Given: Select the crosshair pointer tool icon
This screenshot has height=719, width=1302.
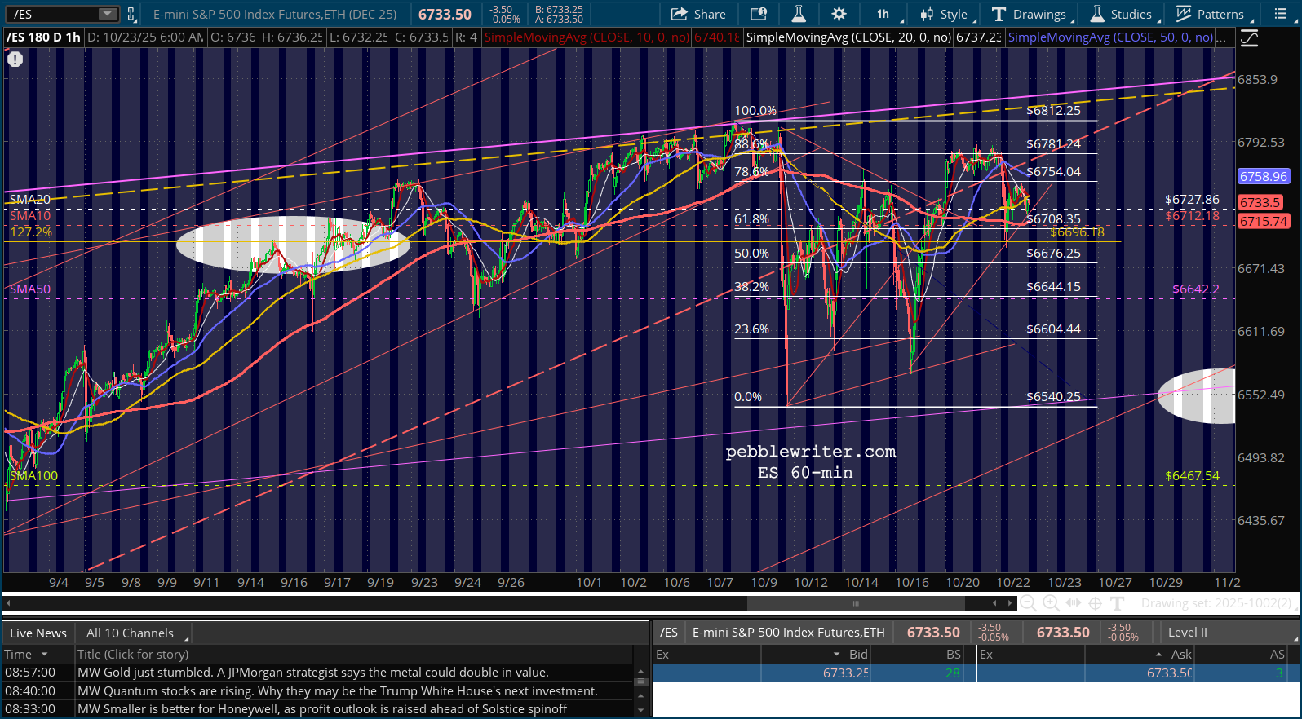Looking at the screenshot, I should [x=1096, y=603].
